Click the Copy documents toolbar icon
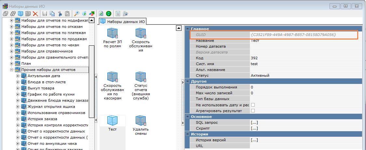This screenshot has width=366, height=150. pyautogui.click(x=52, y=14)
